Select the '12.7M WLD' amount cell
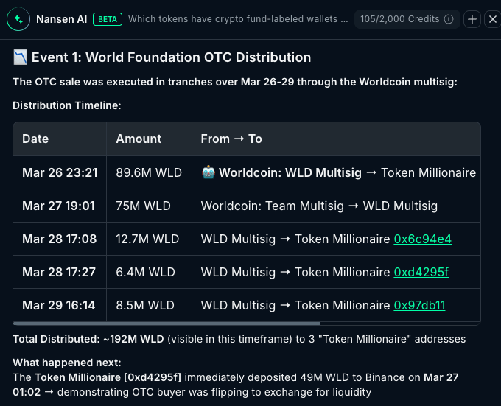The width and height of the screenshot is (501, 406). (149, 239)
